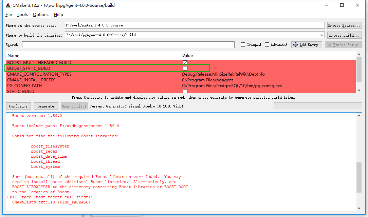Maximize the CMake window
368x217 pixels.
(342, 5)
